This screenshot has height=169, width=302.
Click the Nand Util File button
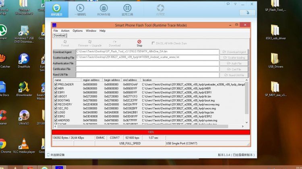[234, 75]
